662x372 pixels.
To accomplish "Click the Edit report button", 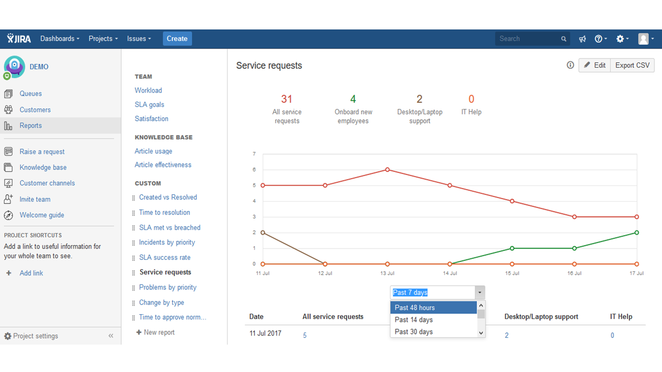I will [594, 65].
